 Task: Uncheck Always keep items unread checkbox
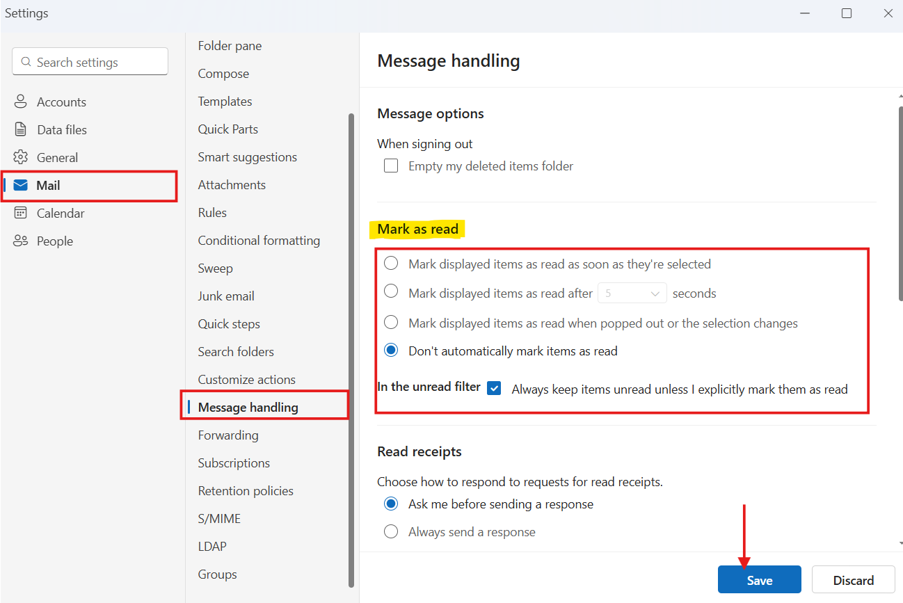(494, 389)
